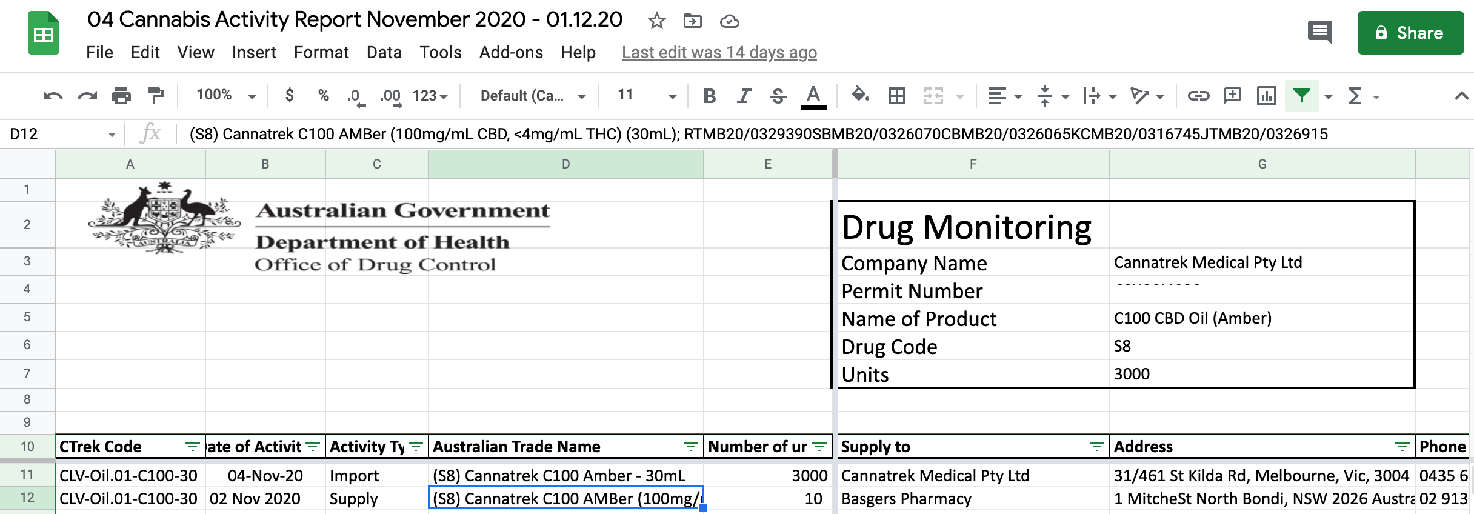The image size is (1474, 514).
Task: Open the cell borders tool
Action: tap(896, 96)
